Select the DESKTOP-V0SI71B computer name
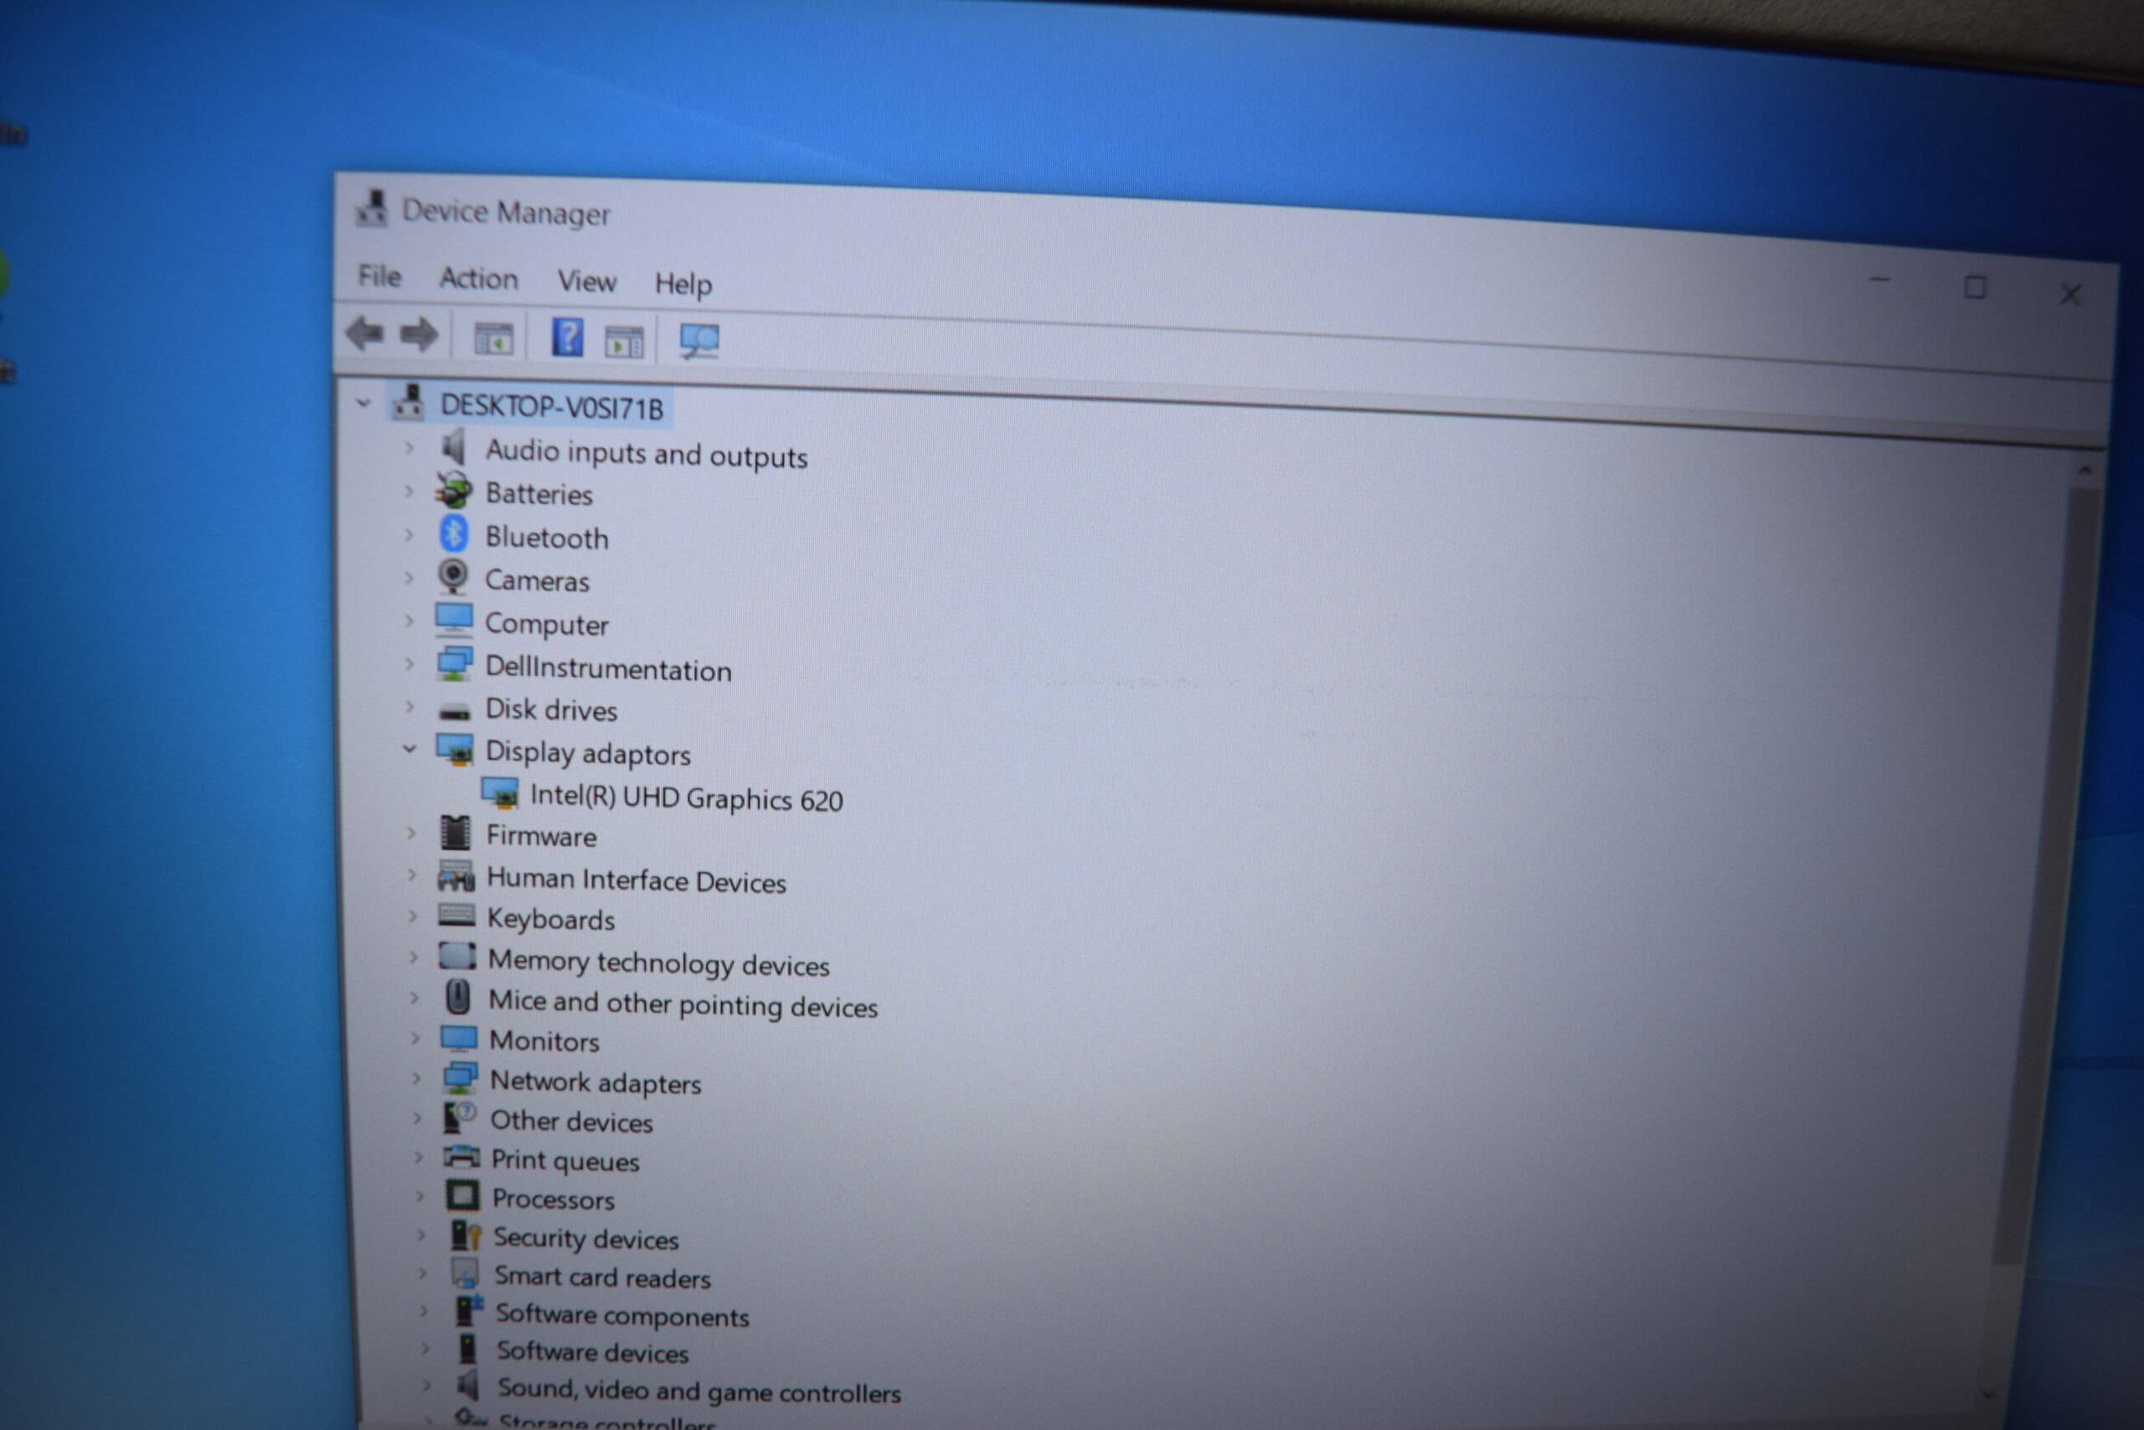Viewport: 2144px width, 1430px height. click(x=552, y=407)
